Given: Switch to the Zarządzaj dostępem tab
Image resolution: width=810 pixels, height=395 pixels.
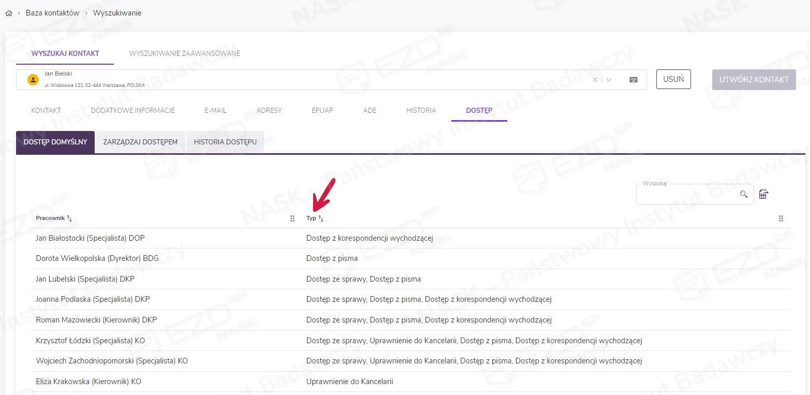Looking at the screenshot, I should [x=140, y=142].
